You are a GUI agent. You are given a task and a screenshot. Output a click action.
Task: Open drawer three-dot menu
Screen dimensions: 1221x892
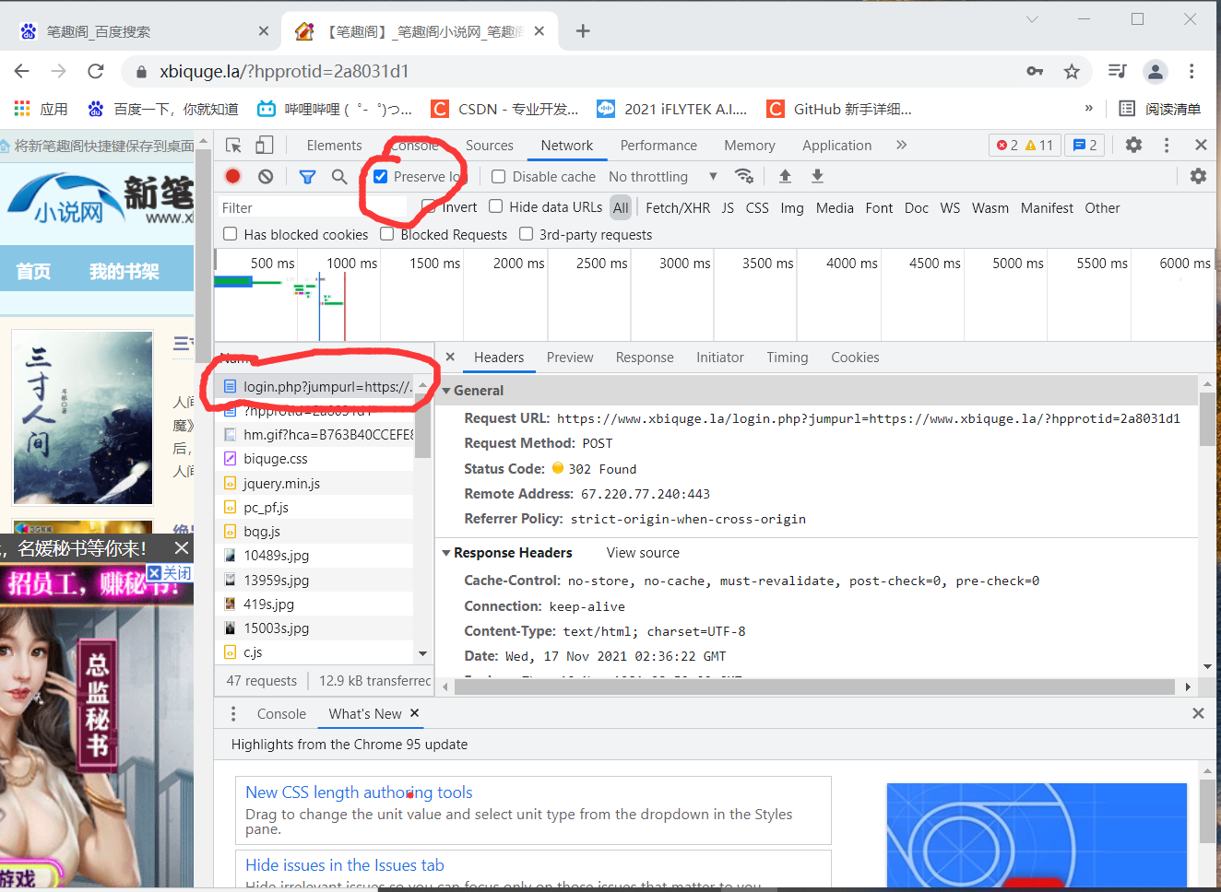pos(233,713)
